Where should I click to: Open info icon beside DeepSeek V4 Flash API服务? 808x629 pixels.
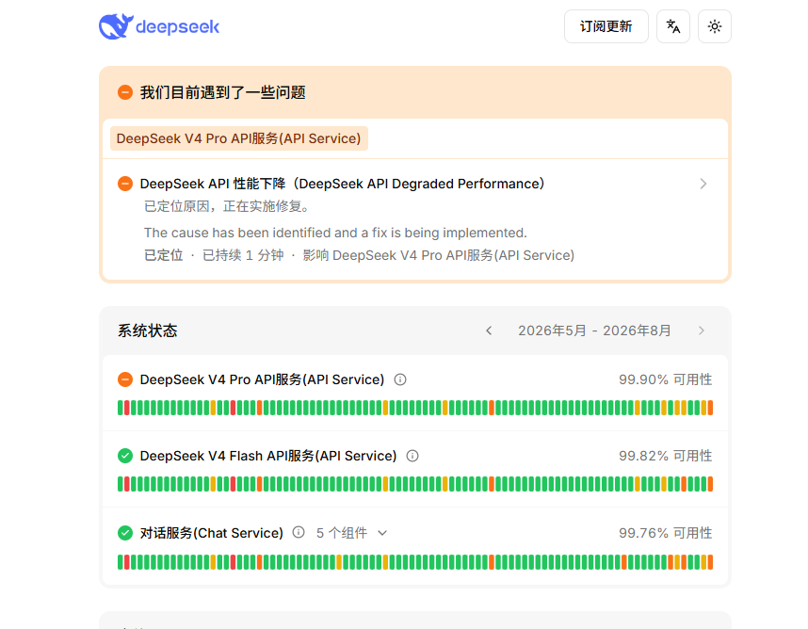(412, 456)
